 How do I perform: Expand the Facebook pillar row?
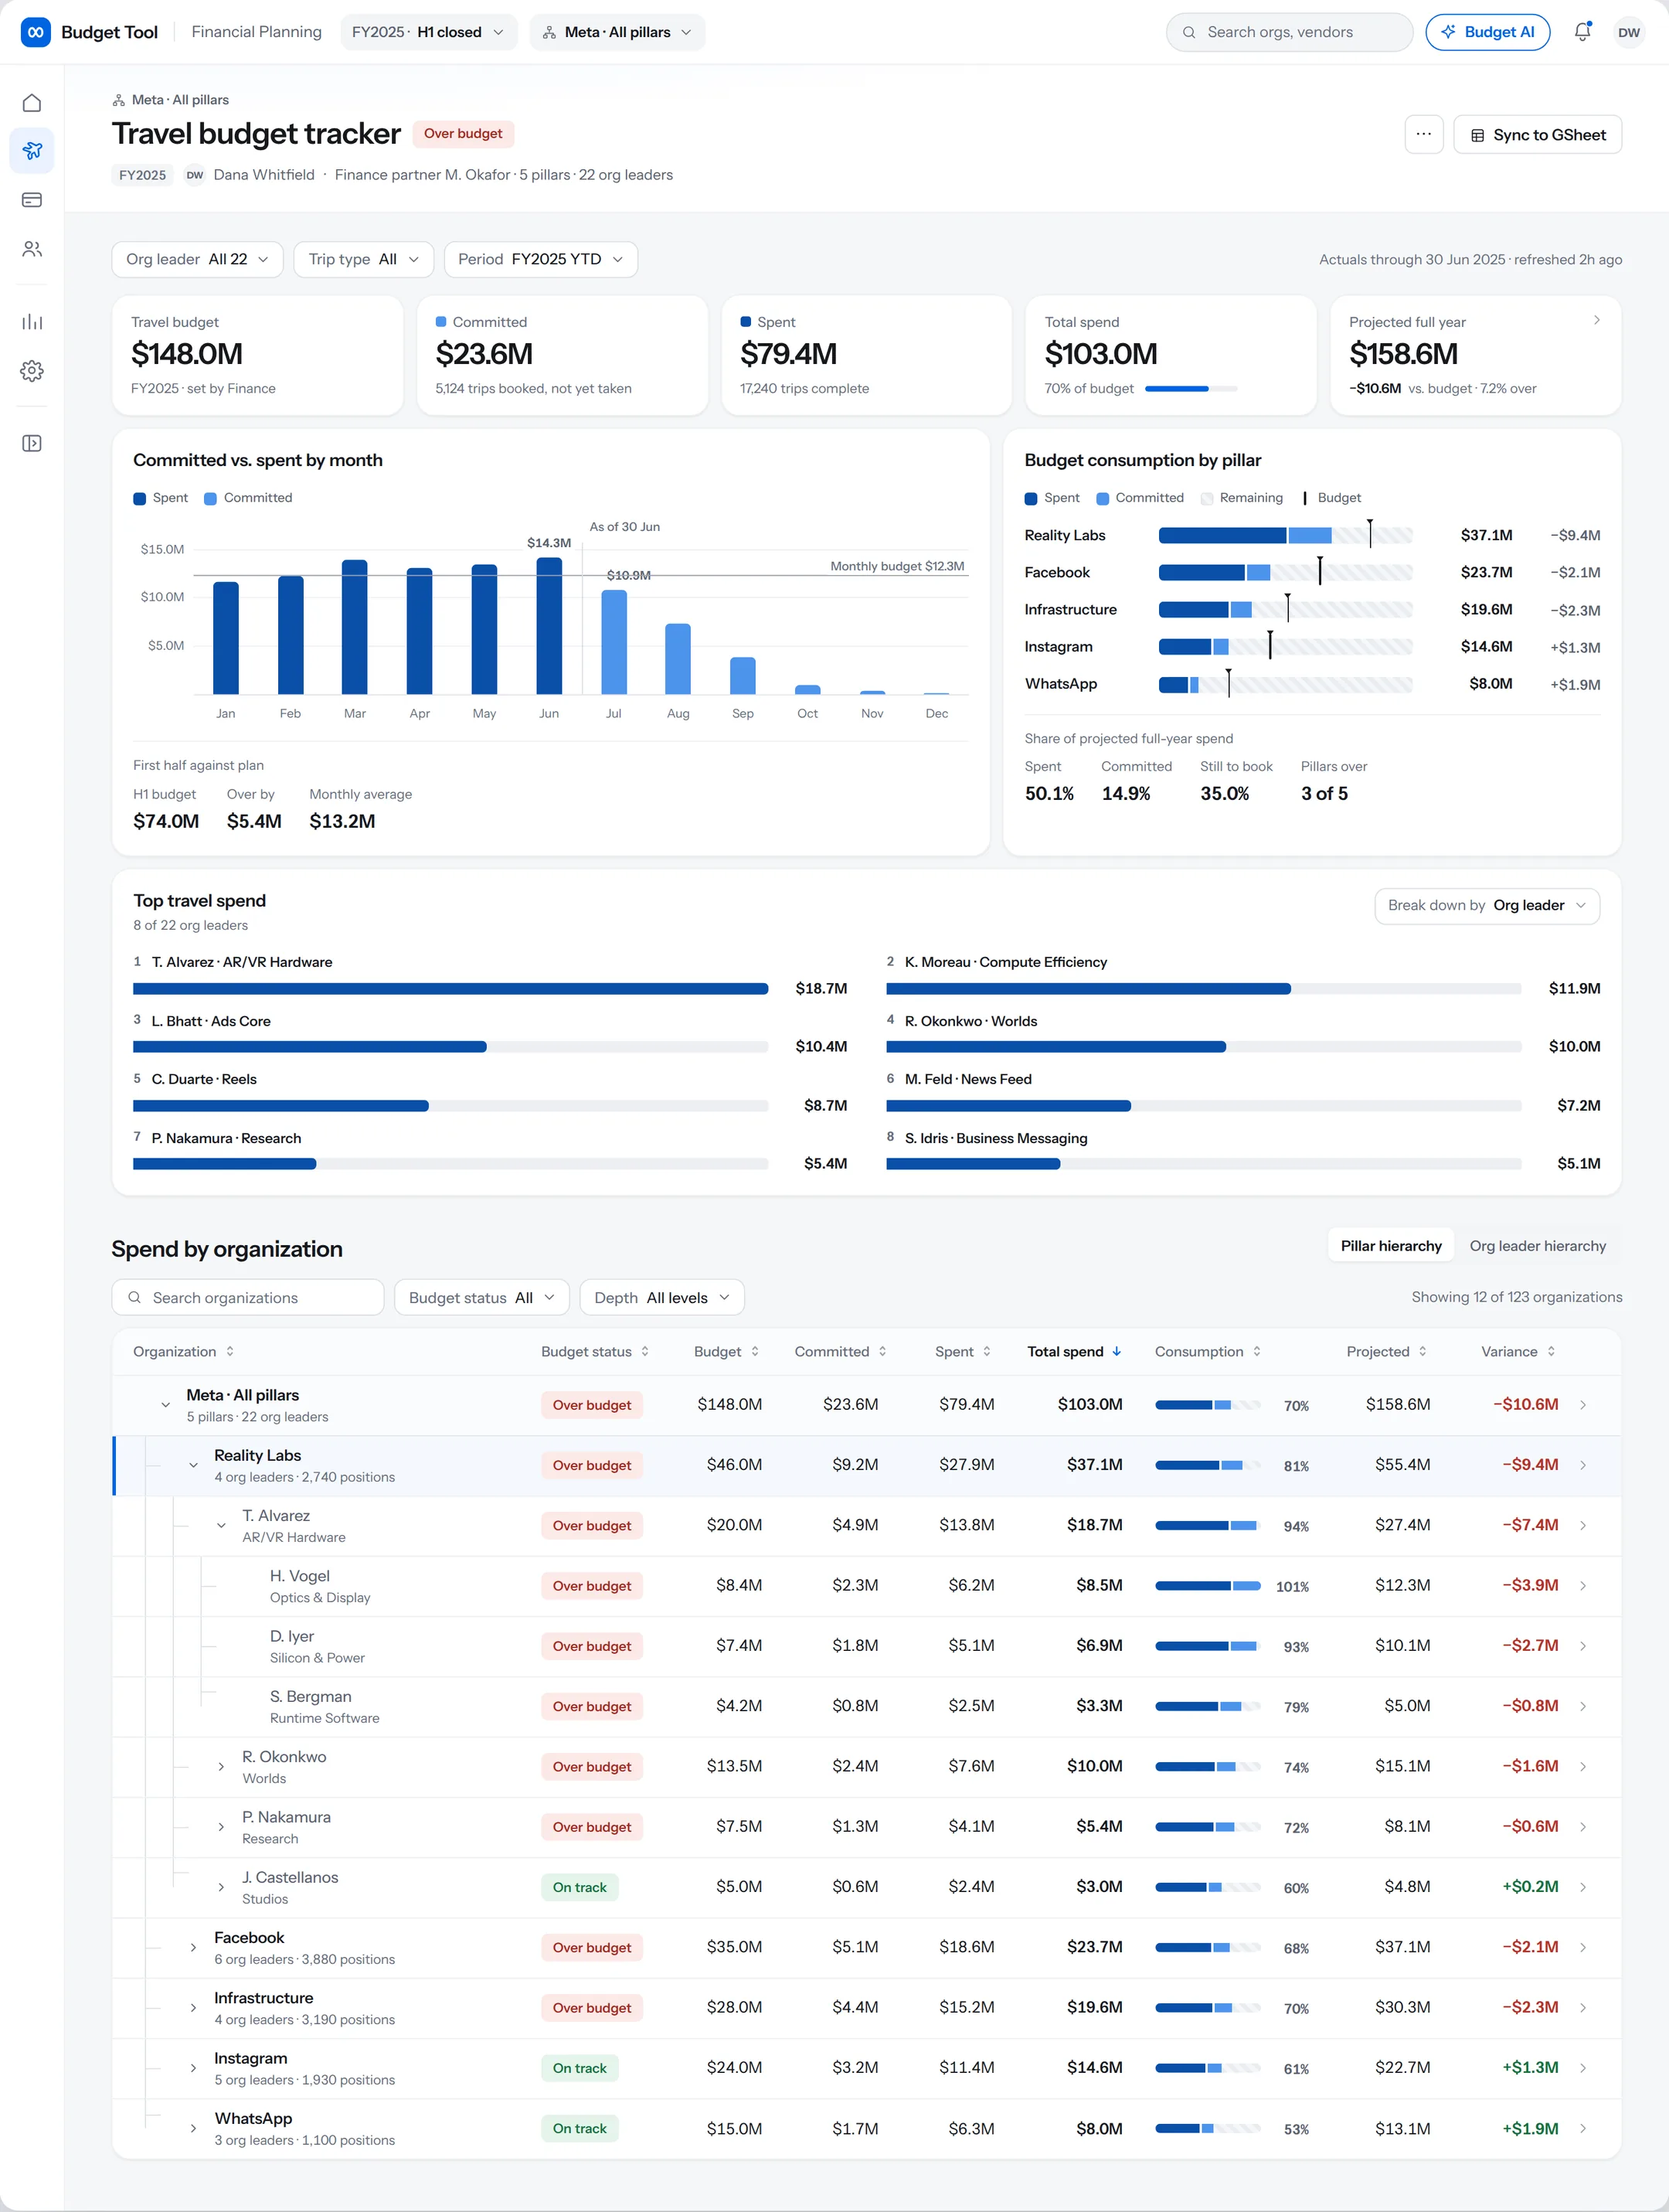pyautogui.click(x=193, y=1947)
